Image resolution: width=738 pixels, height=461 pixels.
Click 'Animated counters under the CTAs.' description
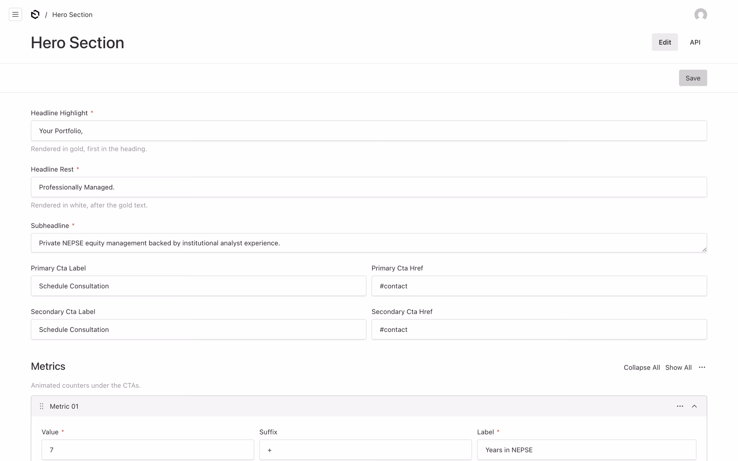86,385
